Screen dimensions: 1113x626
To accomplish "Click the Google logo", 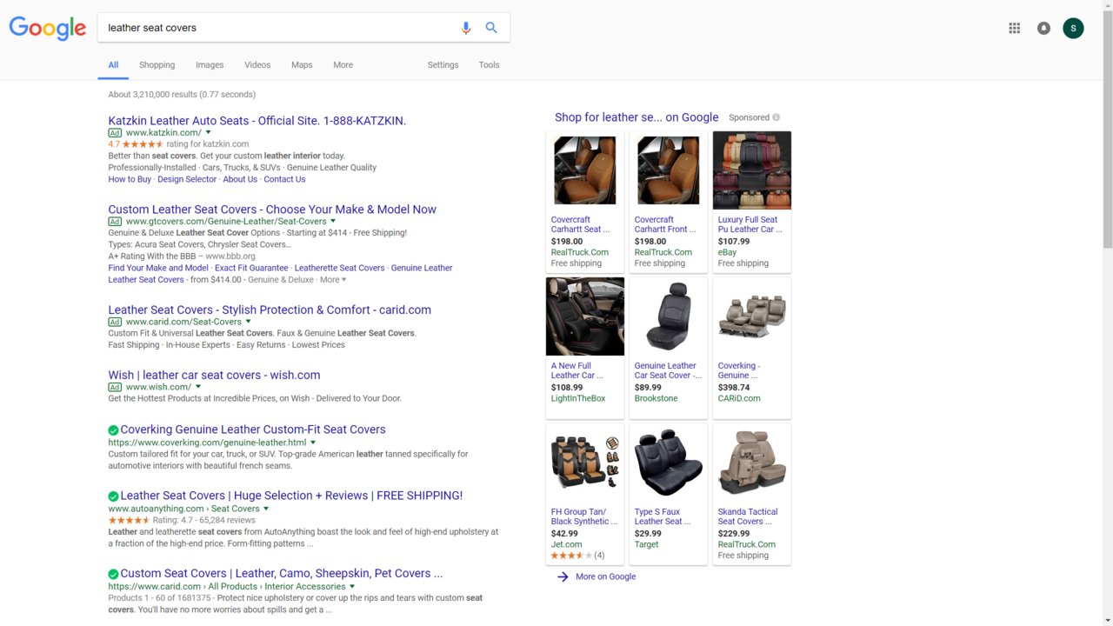I will [48, 28].
